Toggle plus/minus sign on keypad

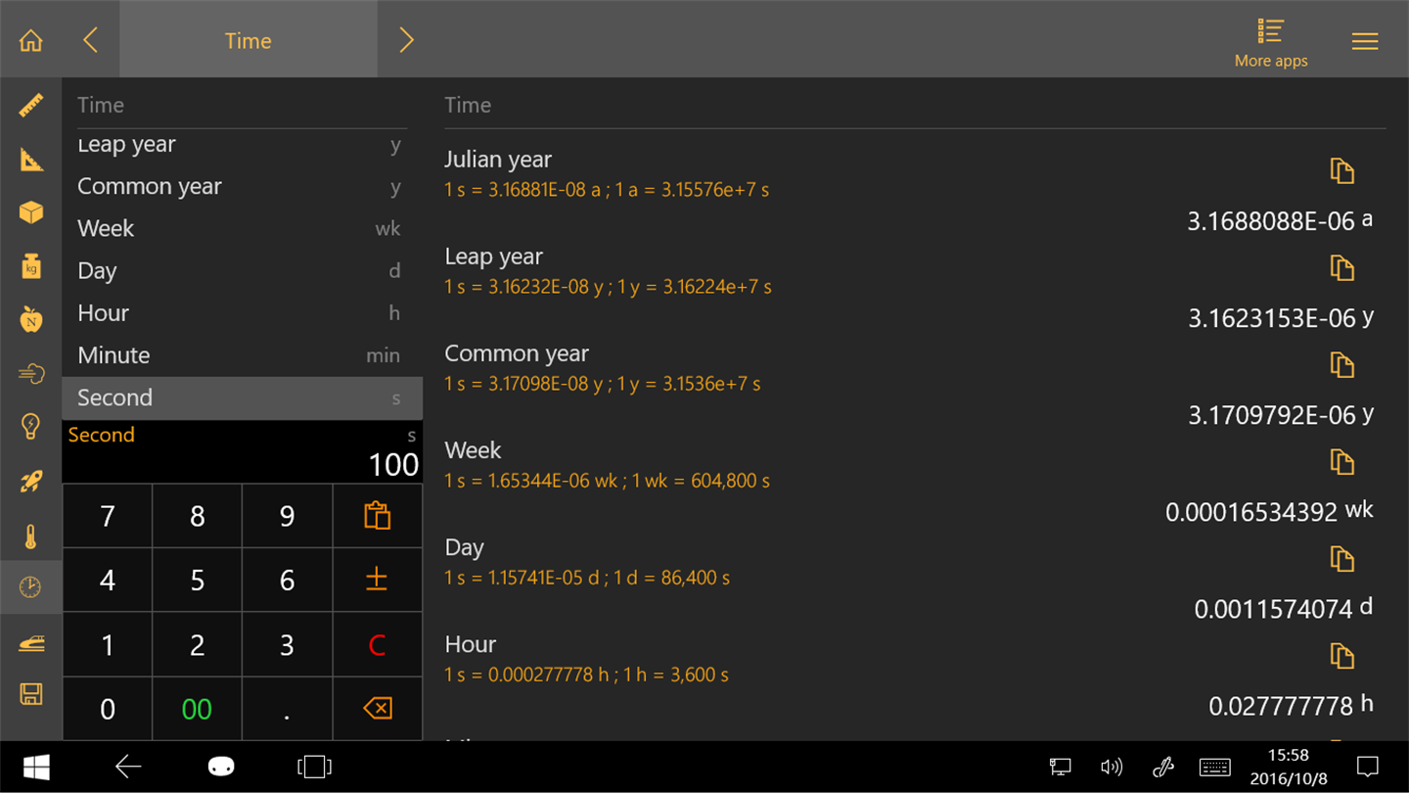click(x=377, y=580)
